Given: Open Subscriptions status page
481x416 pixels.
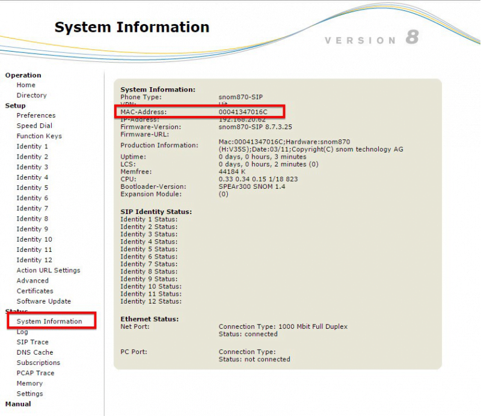Looking at the screenshot, I should tap(38, 362).
